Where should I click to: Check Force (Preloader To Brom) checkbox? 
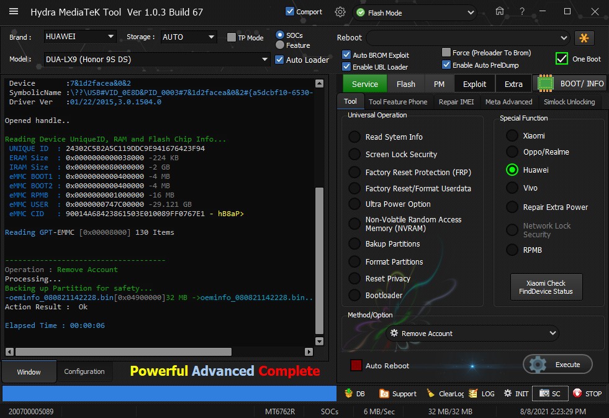[446, 52]
